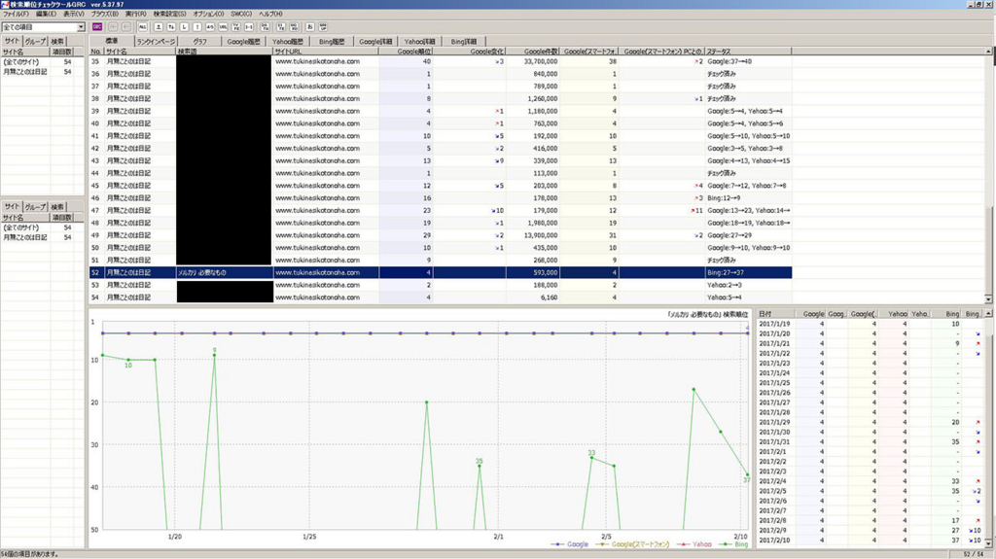Click the お toolbar icon
Viewport: 996px width, 559px height.
[310, 26]
